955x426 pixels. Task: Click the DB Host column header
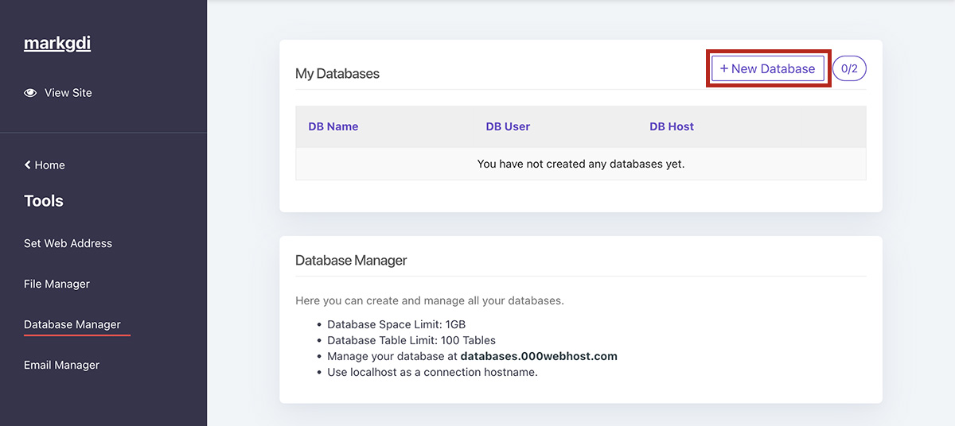pyautogui.click(x=672, y=126)
